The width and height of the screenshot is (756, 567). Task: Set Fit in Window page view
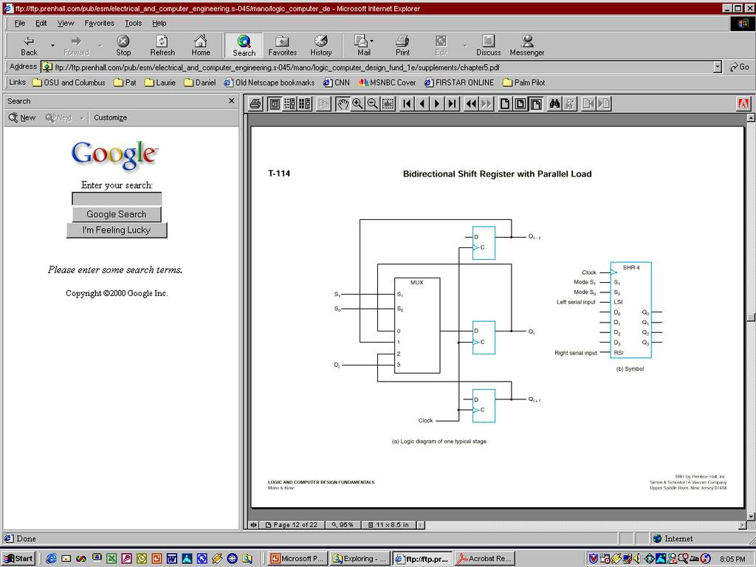[x=520, y=104]
